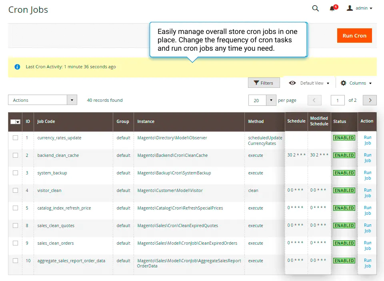Open the admin account menu
The image size is (384, 281).
tap(359, 8)
